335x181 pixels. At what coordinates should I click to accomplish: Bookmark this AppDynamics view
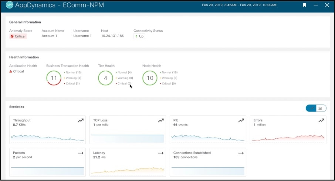click(304, 5)
